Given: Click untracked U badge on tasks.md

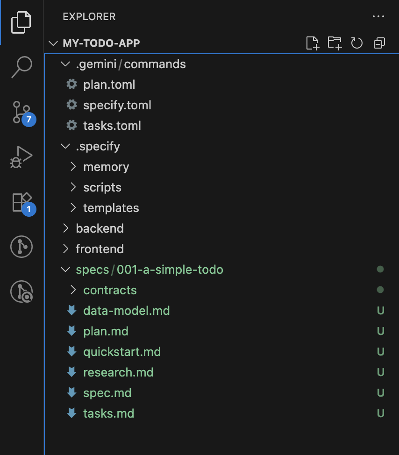Looking at the screenshot, I should pyautogui.click(x=380, y=413).
